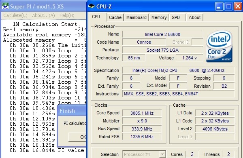The image size is (243, 158).
Task: Click the Loop 5 line at 04.422s
Action: pos(48,72)
